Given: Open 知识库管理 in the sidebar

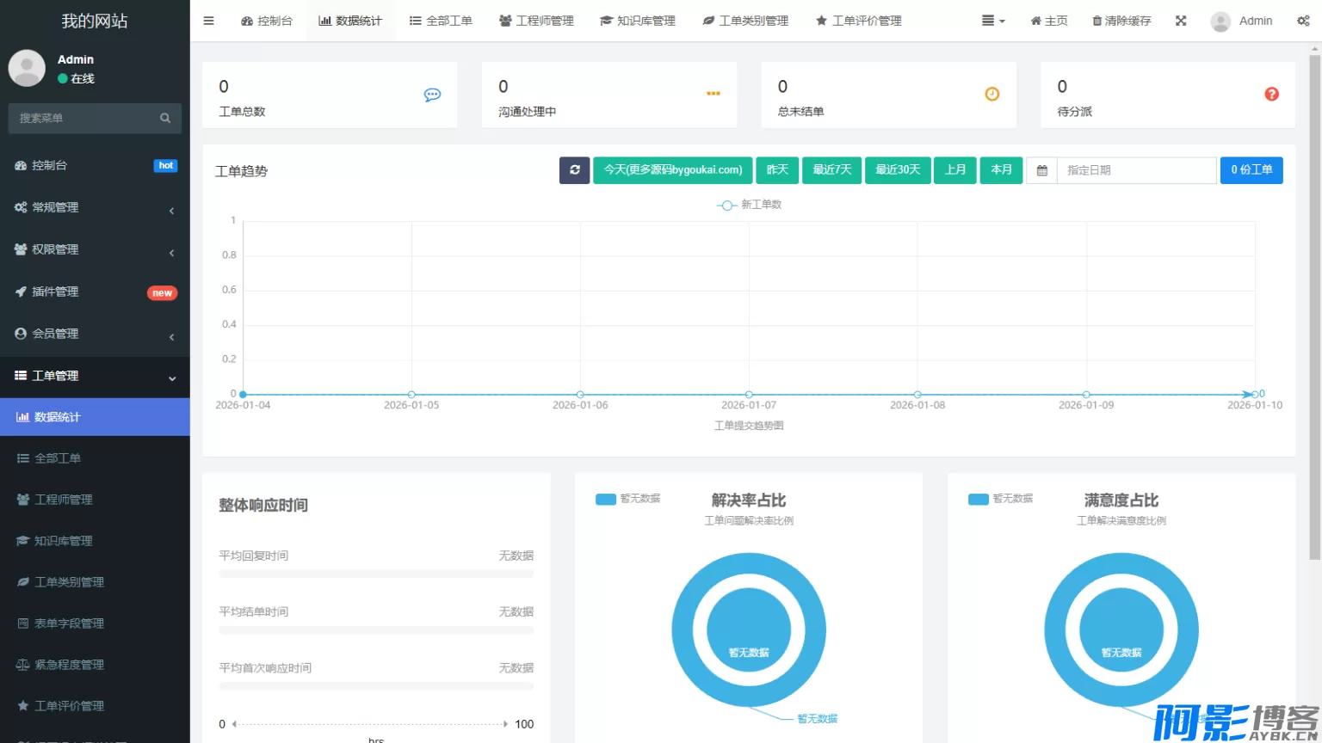Looking at the screenshot, I should click(63, 541).
